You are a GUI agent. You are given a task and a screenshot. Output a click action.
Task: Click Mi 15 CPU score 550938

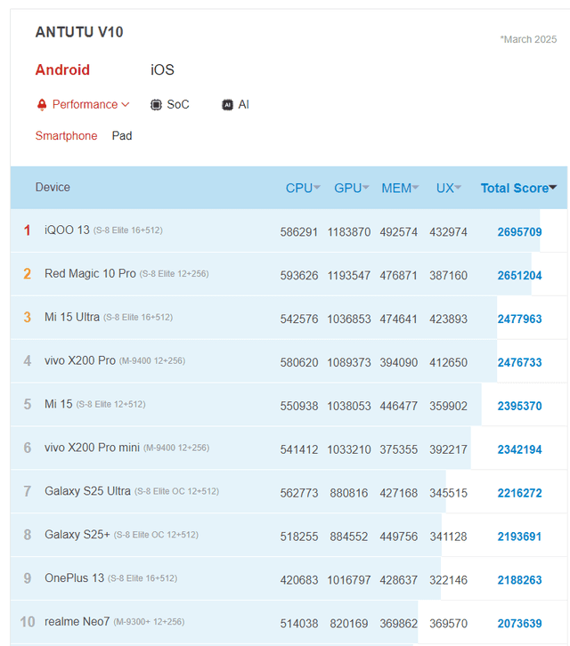[299, 406]
